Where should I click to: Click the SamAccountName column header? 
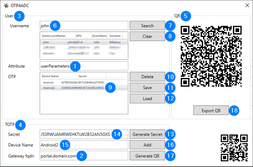coord(53,36)
